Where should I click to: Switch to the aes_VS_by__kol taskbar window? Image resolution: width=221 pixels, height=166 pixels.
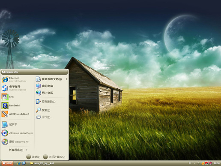(42, 163)
